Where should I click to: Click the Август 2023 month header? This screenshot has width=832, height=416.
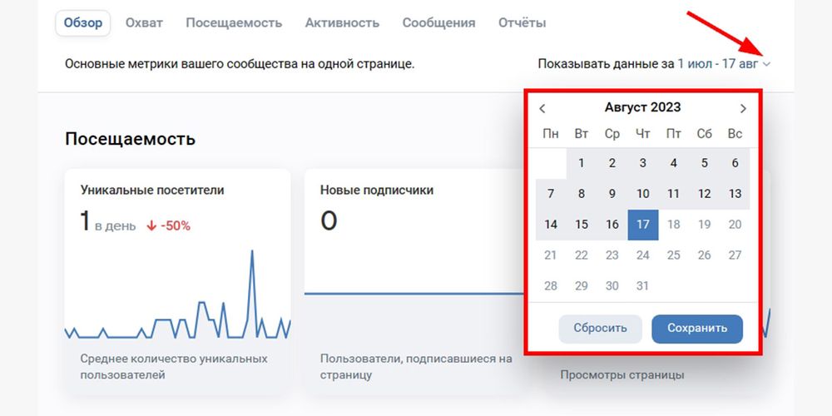(x=642, y=107)
